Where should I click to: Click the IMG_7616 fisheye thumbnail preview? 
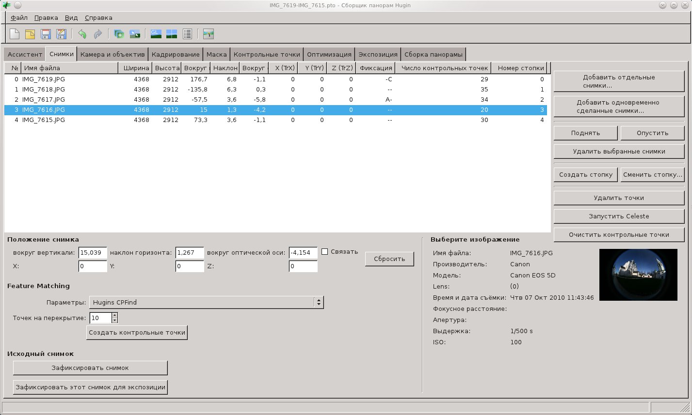tap(638, 275)
